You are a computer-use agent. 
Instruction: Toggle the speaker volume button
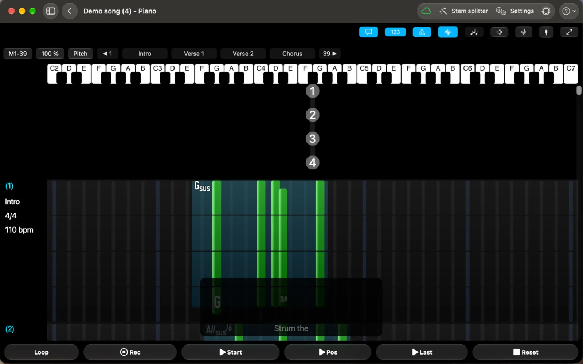coord(499,32)
